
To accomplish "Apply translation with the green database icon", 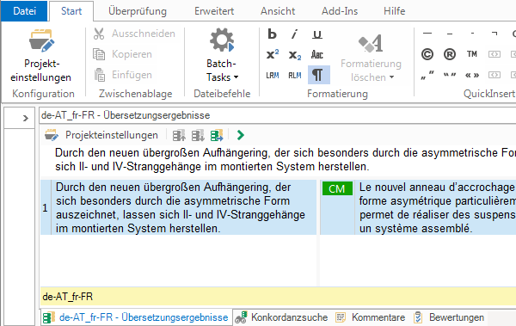I will tap(217, 135).
